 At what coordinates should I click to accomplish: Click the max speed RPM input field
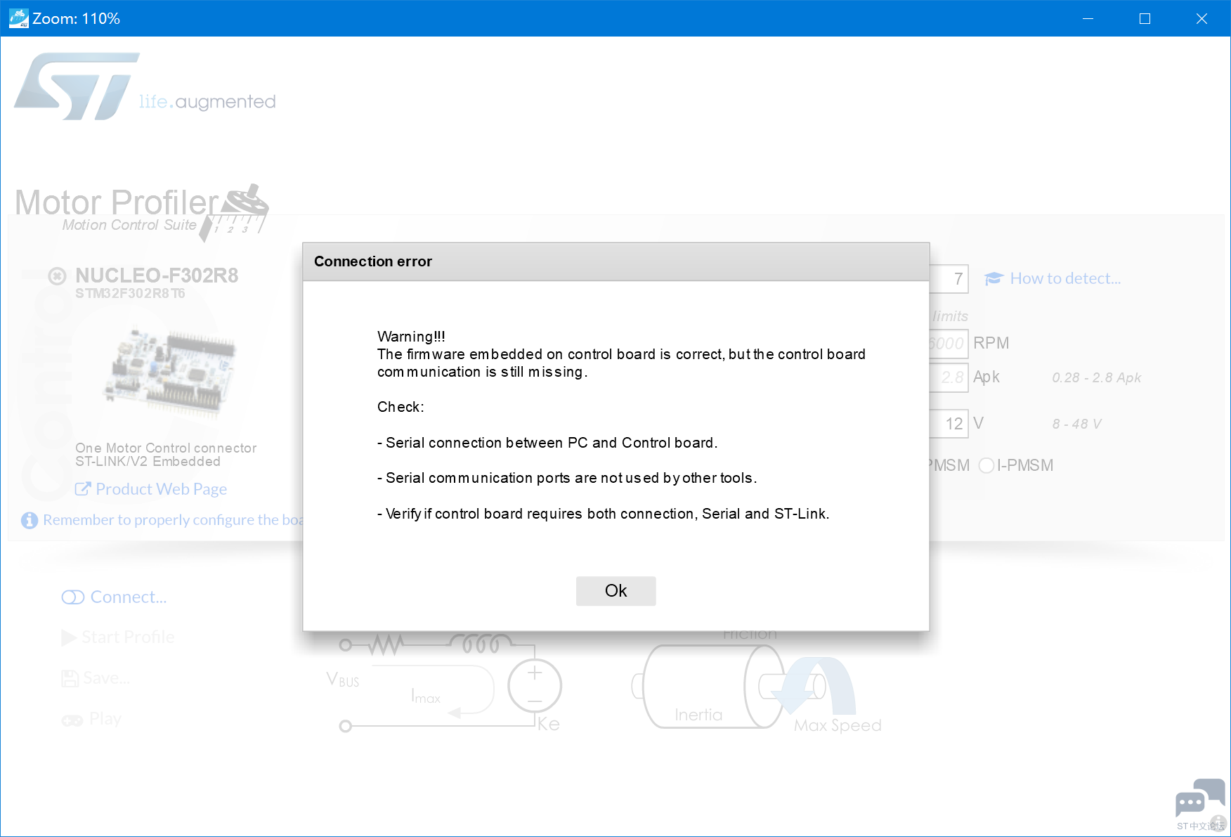point(949,344)
